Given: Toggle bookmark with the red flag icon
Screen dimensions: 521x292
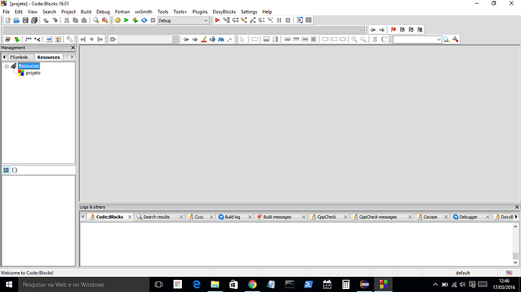Looking at the screenshot, I should point(393,29).
